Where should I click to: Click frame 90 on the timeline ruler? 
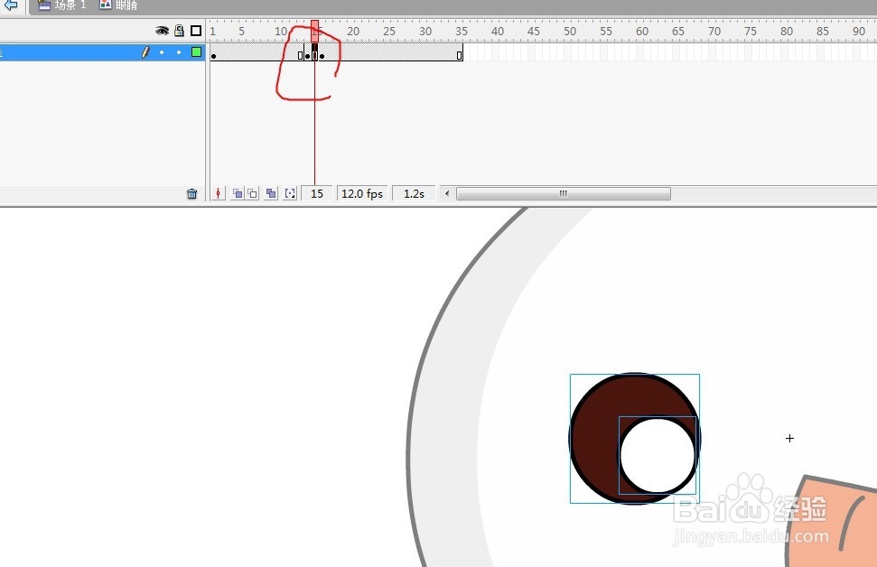click(859, 32)
